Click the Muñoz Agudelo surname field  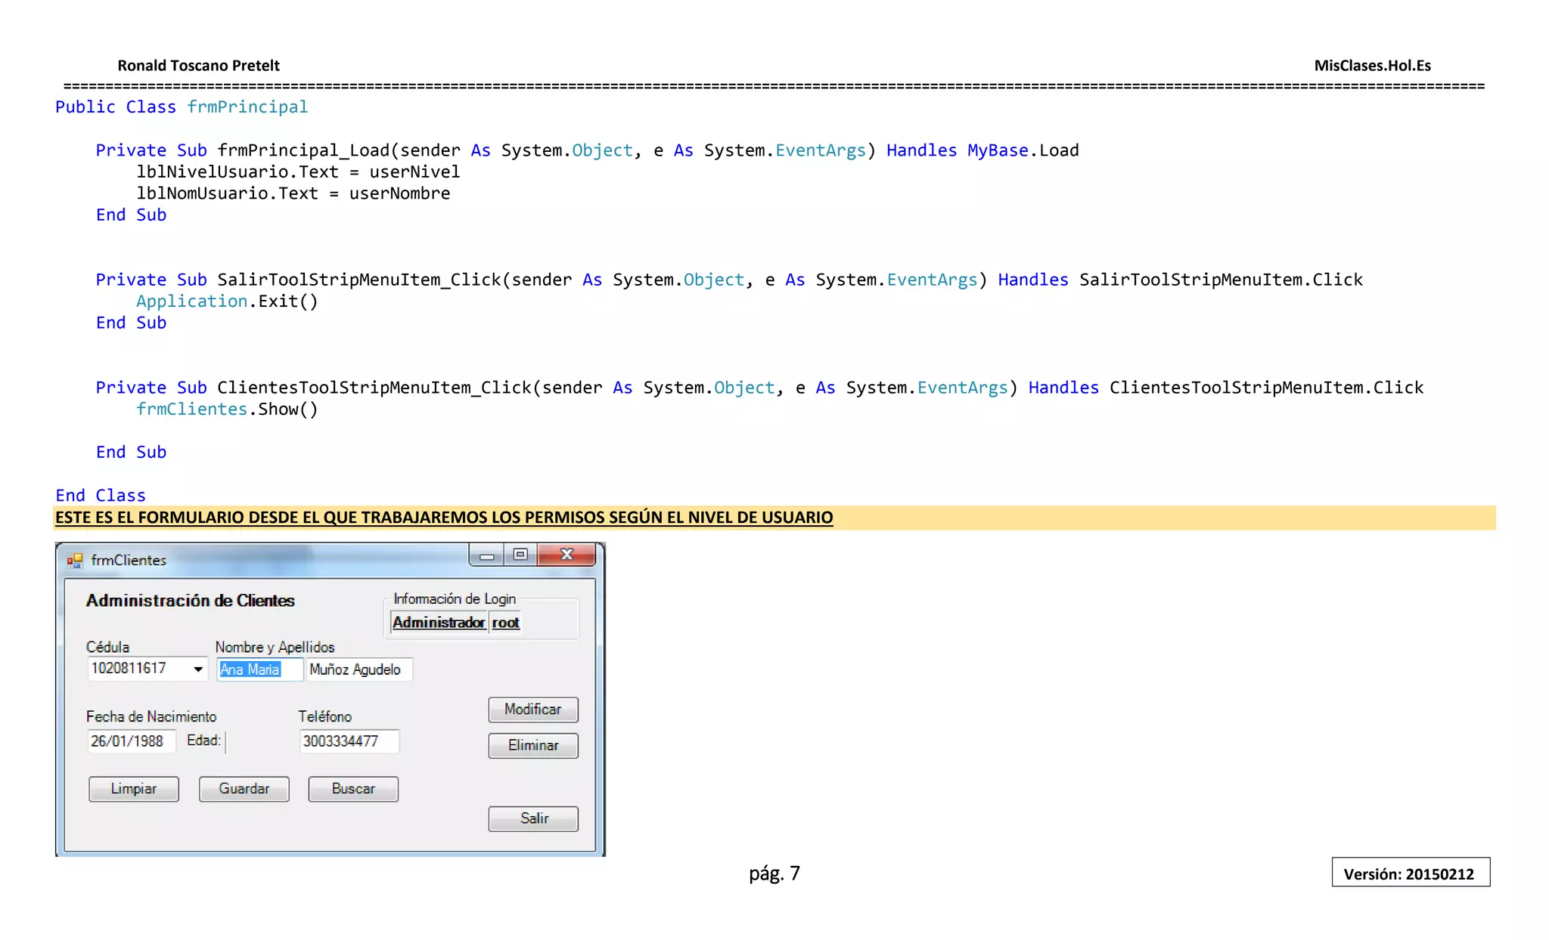click(x=359, y=669)
